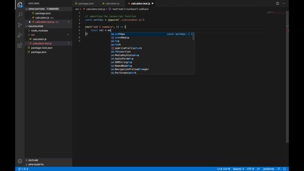The image size is (304, 171).
Task: Open calculator.js under src folder
Action: point(39,39)
